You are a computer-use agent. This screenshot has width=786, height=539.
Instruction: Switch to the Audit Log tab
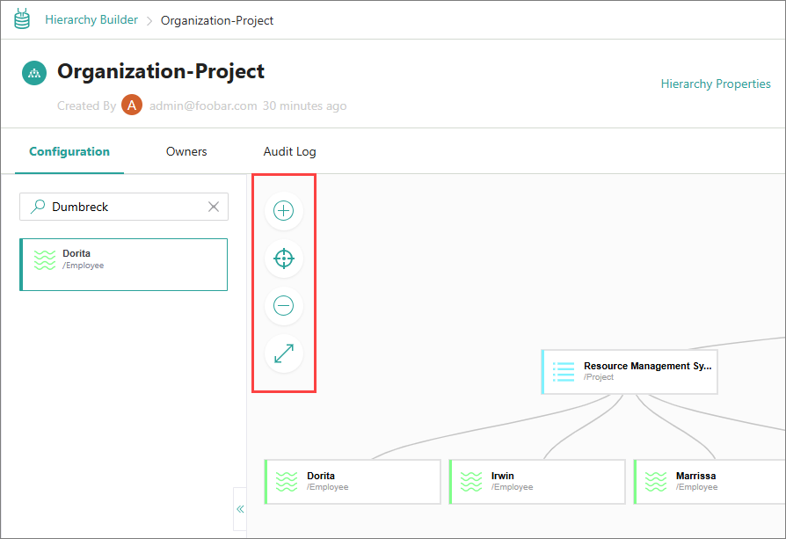pyautogui.click(x=290, y=151)
